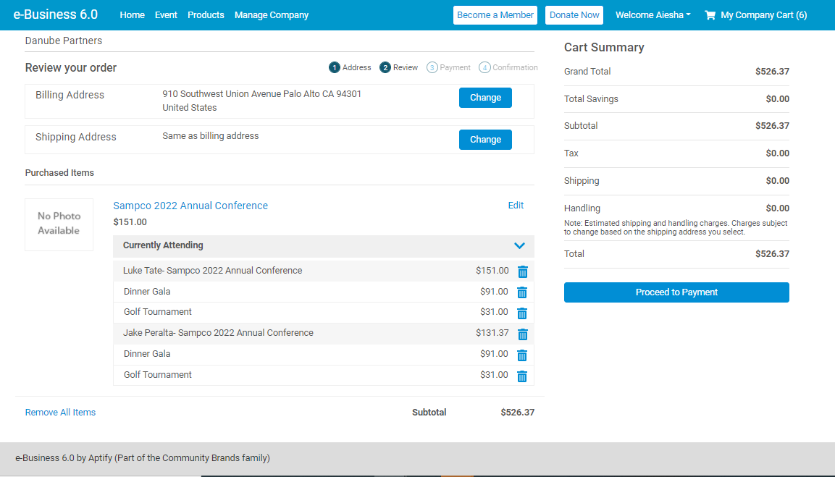Click the Confirmation step indicator
The image size is (835, 477).
(x=484, y=67)
